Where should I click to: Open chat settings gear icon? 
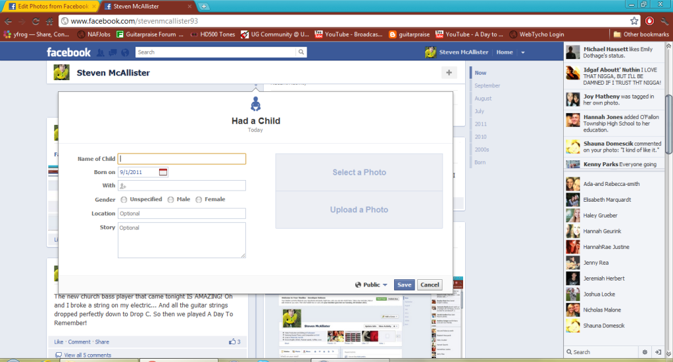[645, 352]
